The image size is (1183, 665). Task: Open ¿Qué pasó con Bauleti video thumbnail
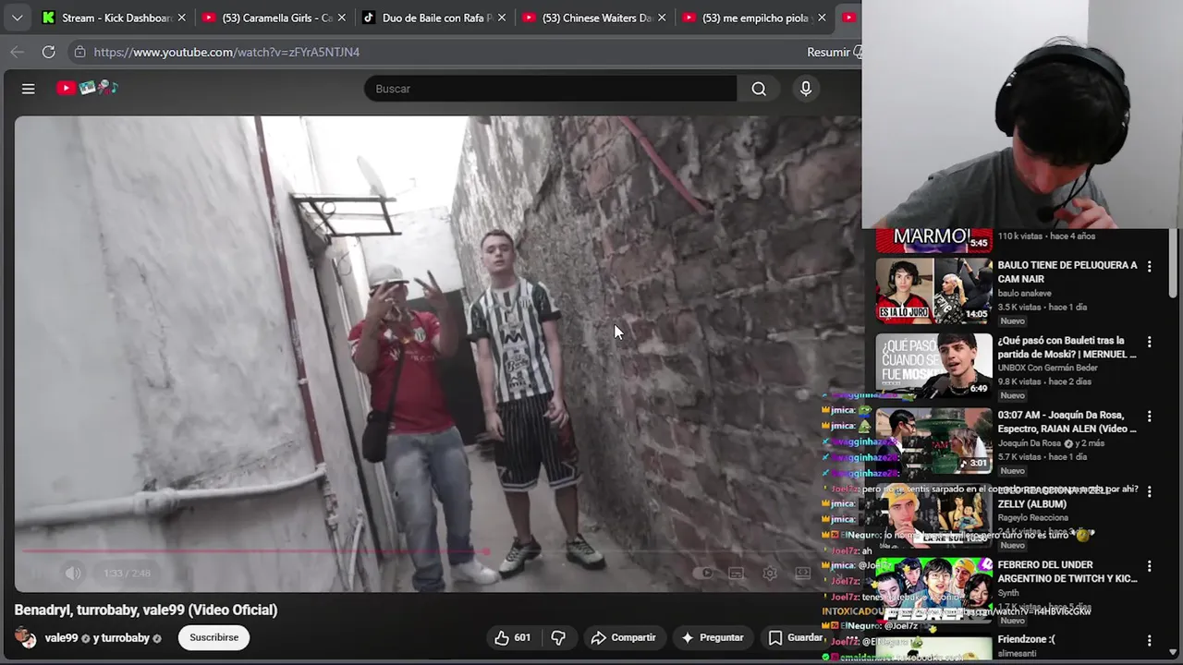(933, 366)
